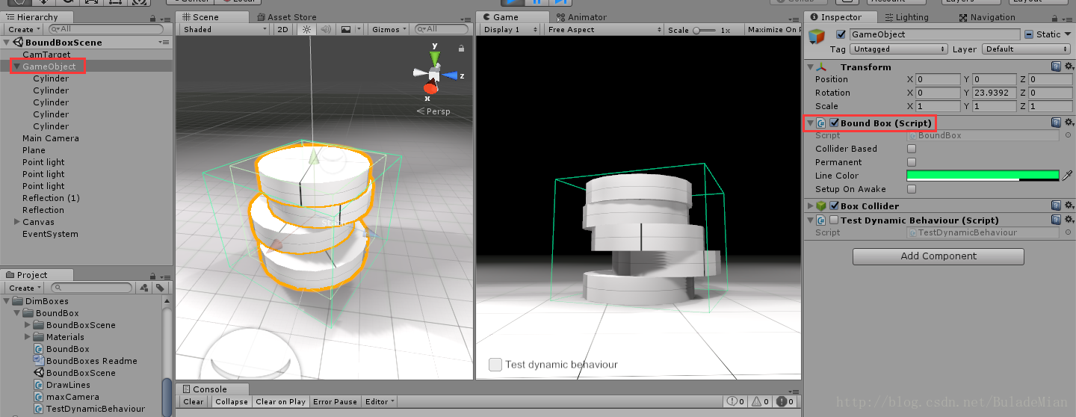
Task: Switch to Asset Store tab
Action: pyautogui.click(x=286, y=17)
